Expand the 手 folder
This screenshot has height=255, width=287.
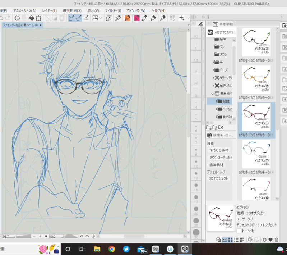point(213,62)
